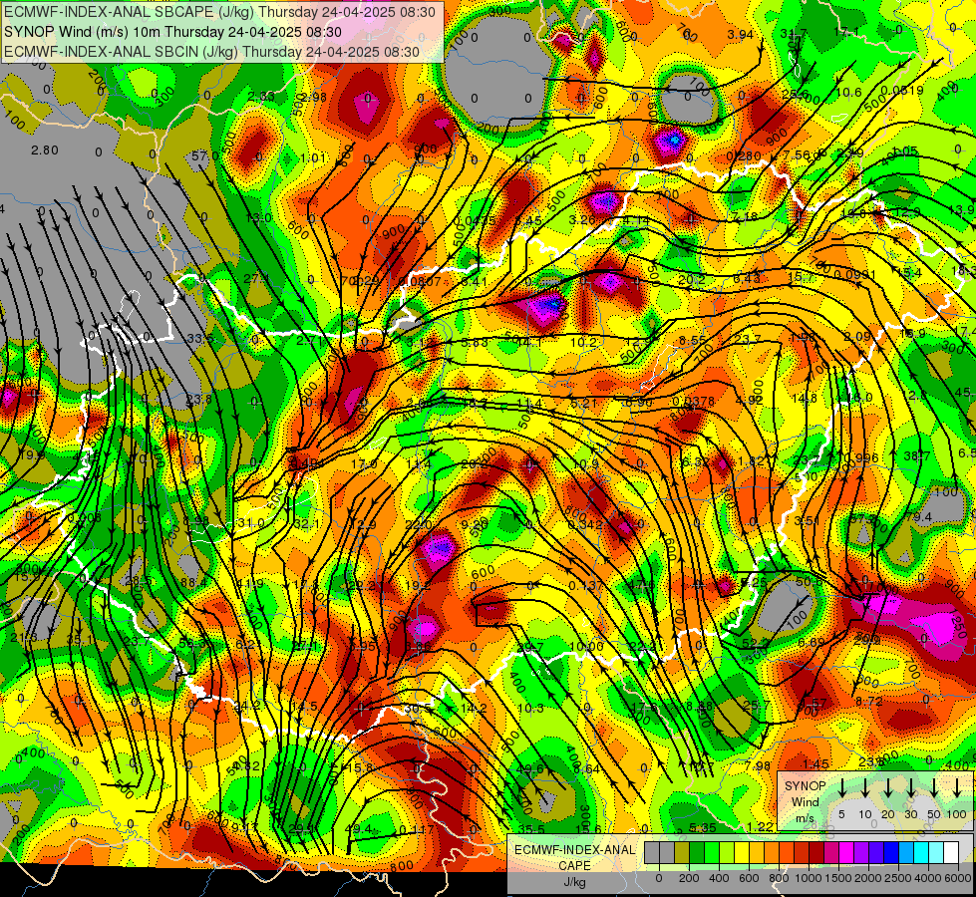Viewport: 976px width, 897px height.
Task: Click the '17.0' value on the map
Action: [364, 464]
